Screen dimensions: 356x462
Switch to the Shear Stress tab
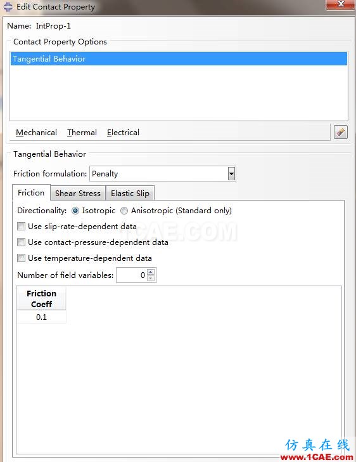click(x=78, y=194)
